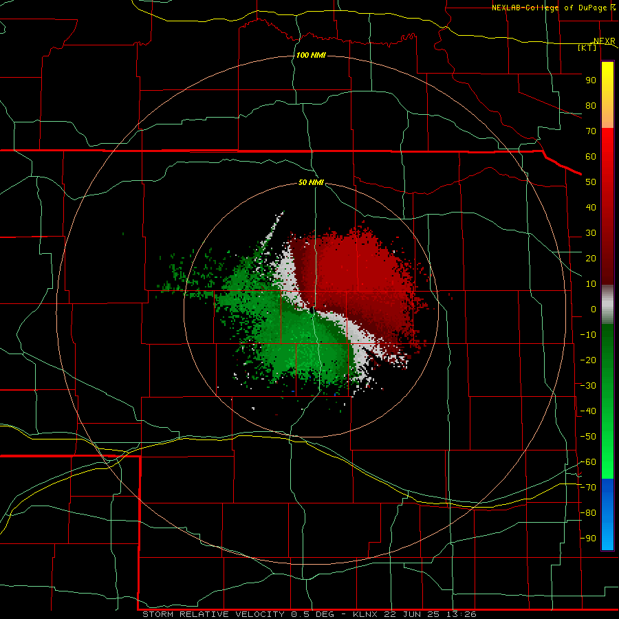Click the 40 value on the velocity scale
This screenshot has height=619, width=619.
(x=591, y=207)
